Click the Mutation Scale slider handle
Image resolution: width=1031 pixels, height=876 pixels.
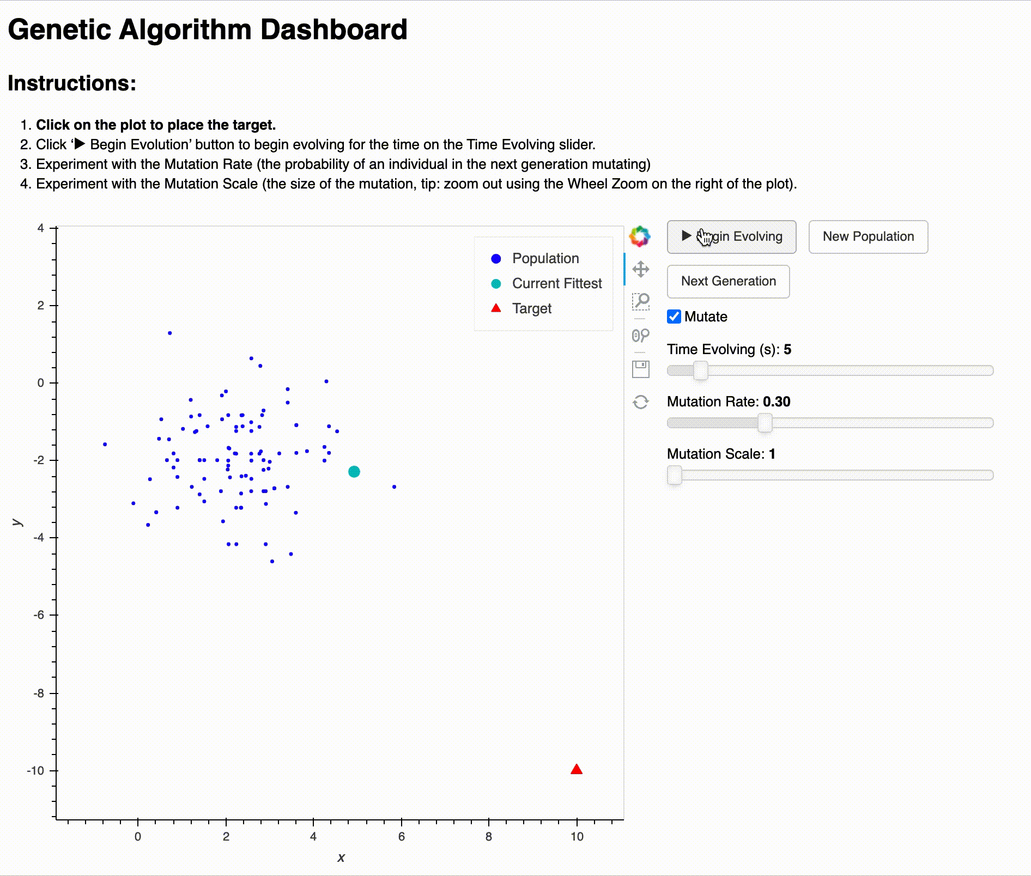point(675,475)
